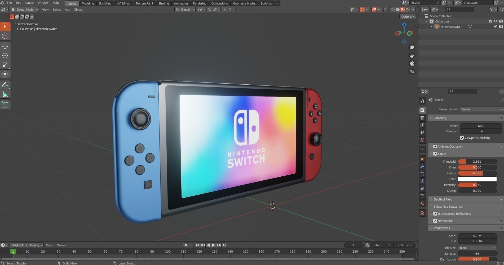Screen dimensions: 504x265
Task: Open the Keying popover in timeline
Action: coord(36,245)
